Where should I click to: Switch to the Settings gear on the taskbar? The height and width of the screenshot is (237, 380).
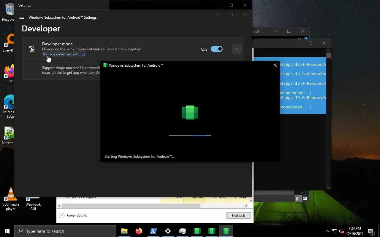pyautogui.click(x=168, y=231)
